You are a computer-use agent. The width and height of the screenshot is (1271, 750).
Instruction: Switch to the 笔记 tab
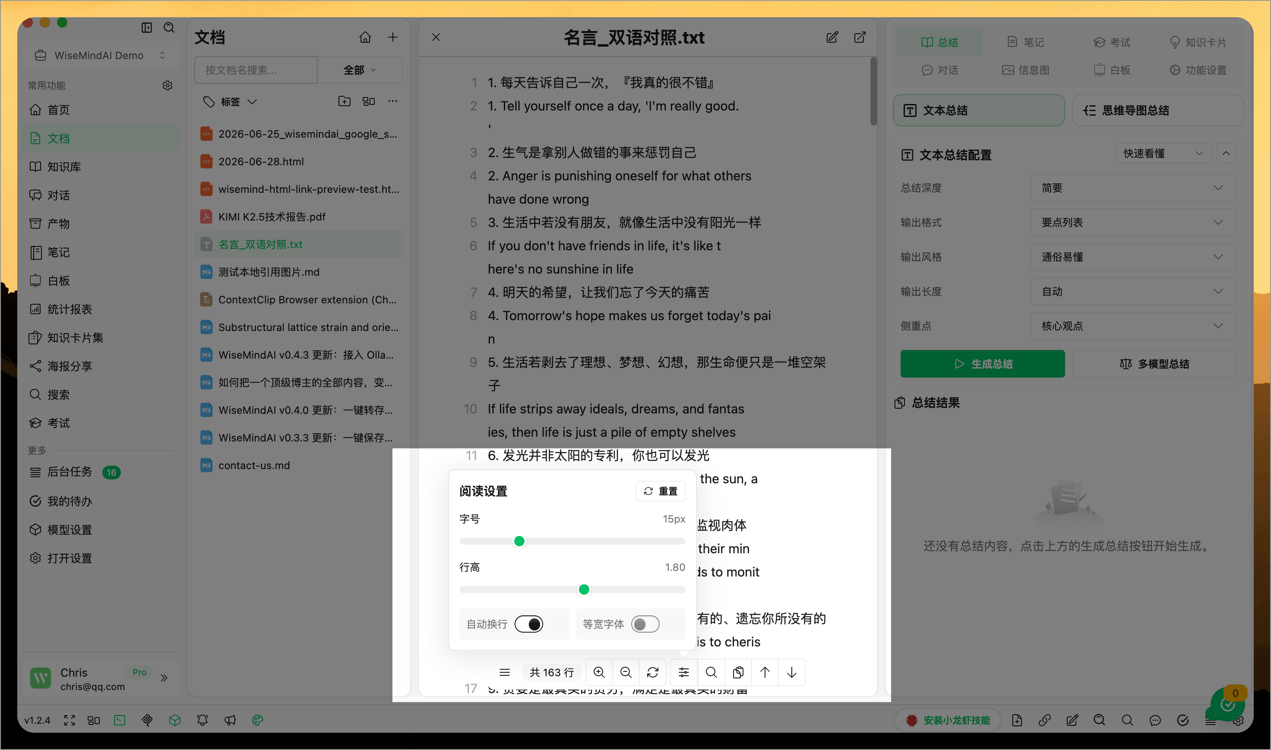[1026, 42]
